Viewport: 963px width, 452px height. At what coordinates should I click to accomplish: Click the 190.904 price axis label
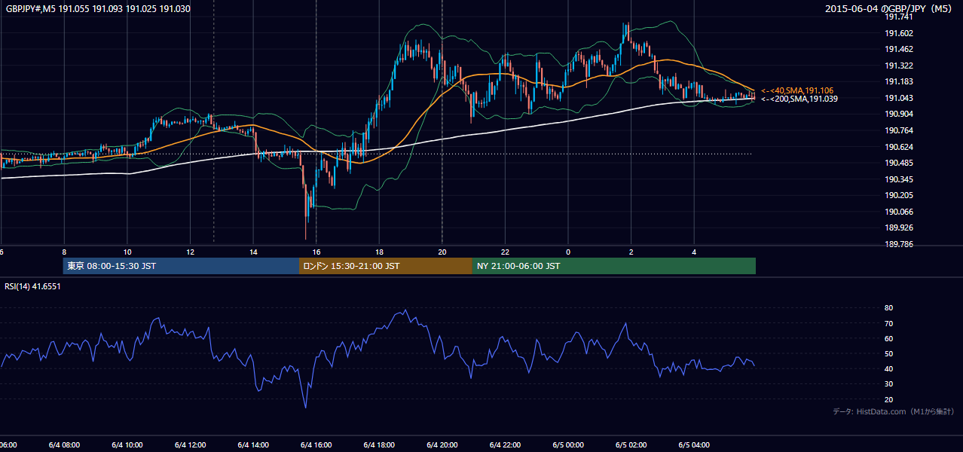[899, 114]
